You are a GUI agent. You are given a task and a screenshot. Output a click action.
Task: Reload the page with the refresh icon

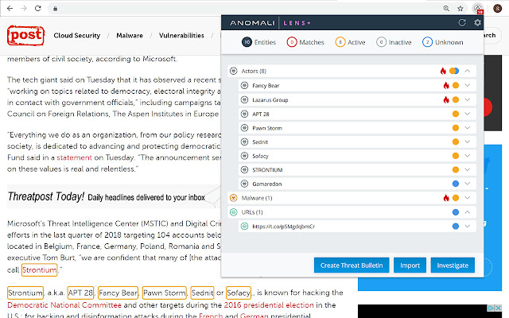[x=38, y=9]
